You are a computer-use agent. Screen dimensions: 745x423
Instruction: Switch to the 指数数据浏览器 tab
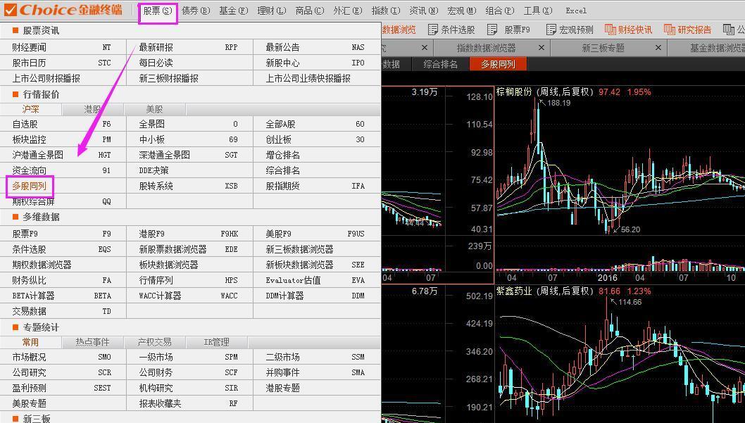pos(486,48)
